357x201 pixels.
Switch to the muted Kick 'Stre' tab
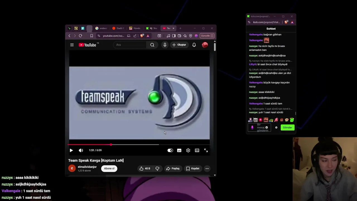click(152, 28)
